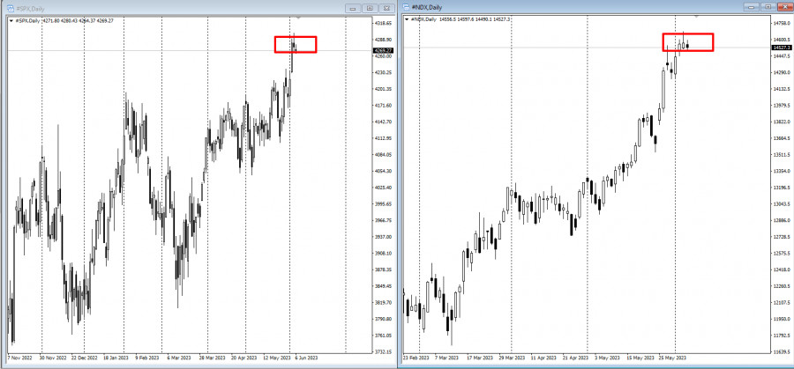Click NDX price level 13196.5
The image size is (794, 369).
783,188
